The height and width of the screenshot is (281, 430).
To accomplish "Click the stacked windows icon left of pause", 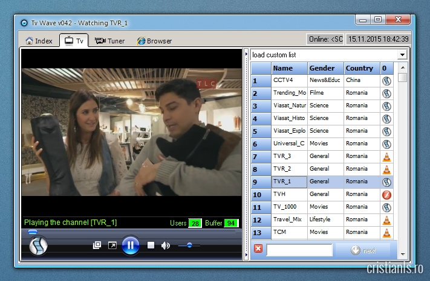I will [97, 245].
